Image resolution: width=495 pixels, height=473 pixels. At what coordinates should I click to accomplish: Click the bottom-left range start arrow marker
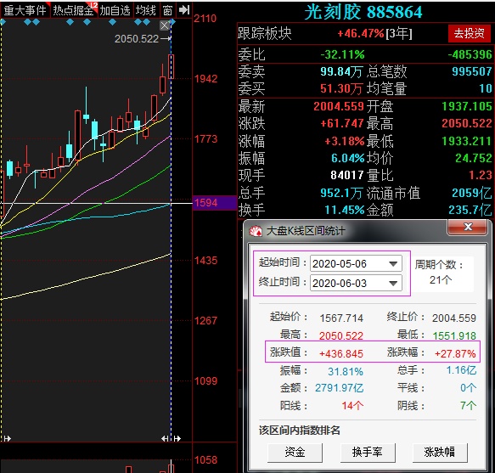pos(7,438)
